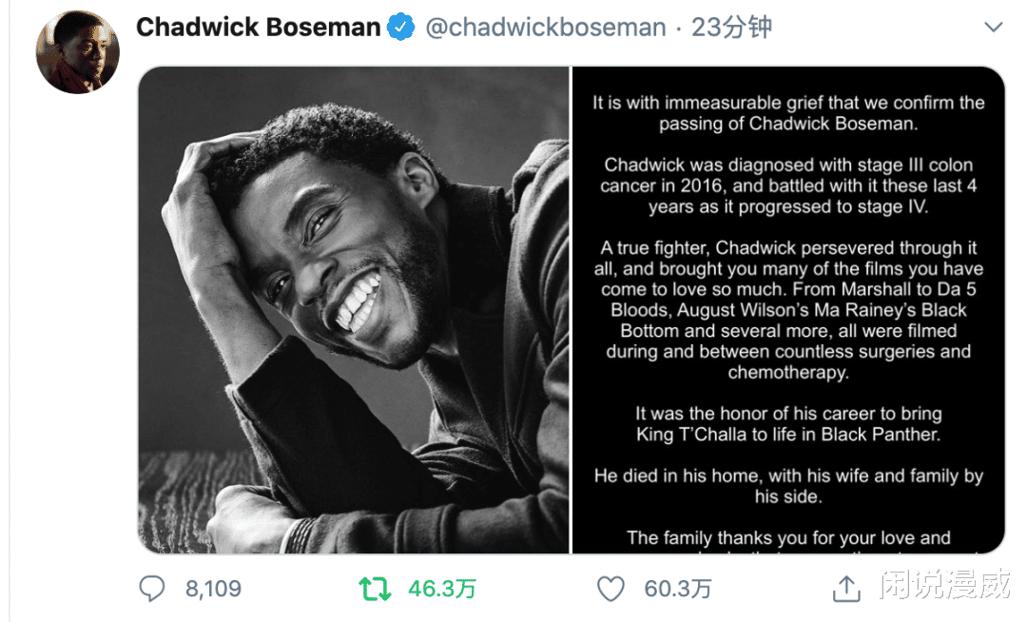
Task: Click the Chadwick Boseman display name
Action: (x=258, y=28)
